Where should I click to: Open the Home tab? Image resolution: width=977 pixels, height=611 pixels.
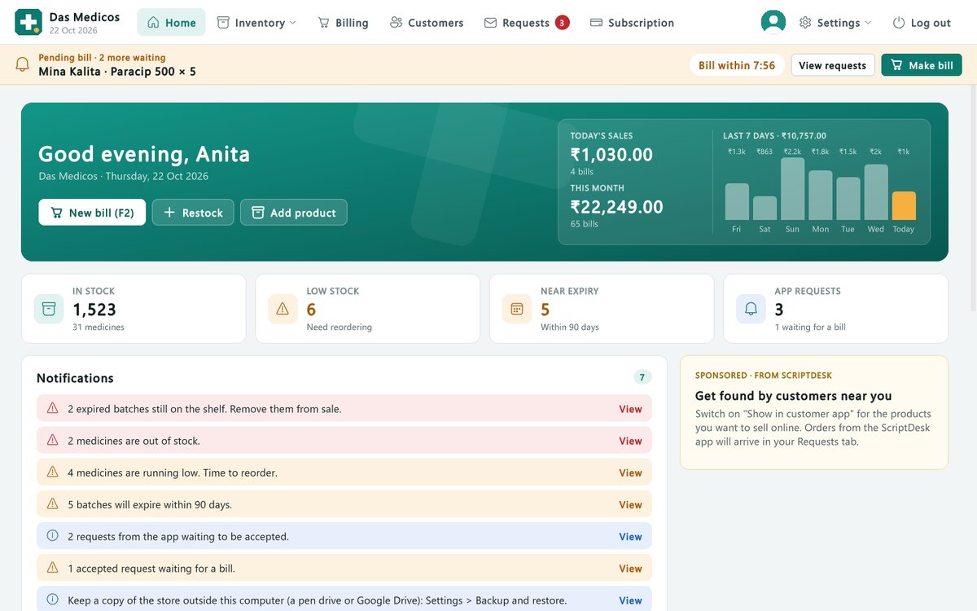click(x=171, y=23)
